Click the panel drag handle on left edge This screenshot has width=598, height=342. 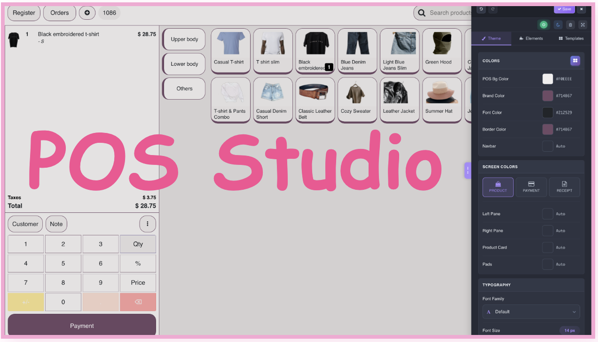point(467,171)
